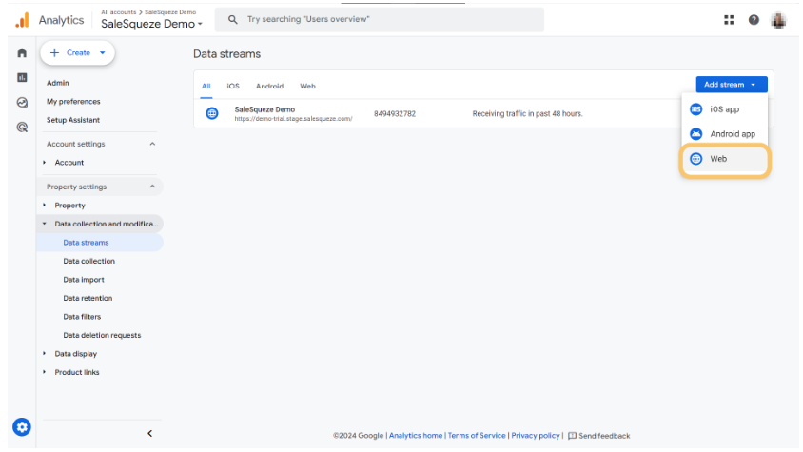Screen dimensions: 803x452
Task: Open Setup Assistant
Action: [73, 120]
